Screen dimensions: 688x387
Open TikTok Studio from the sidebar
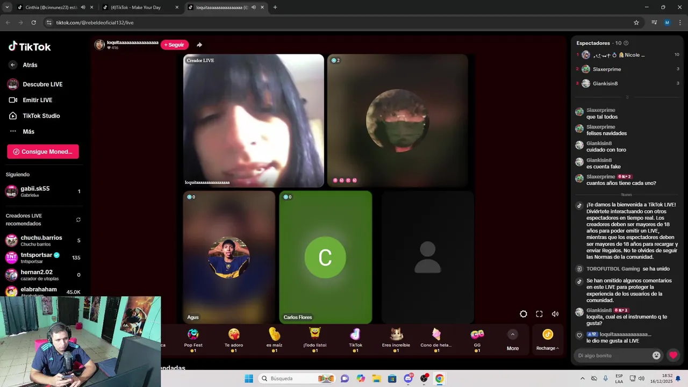click(x=34, y=116)
